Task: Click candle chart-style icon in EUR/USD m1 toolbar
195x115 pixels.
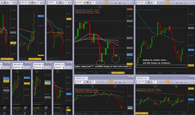Action: (x=149, y=2)
